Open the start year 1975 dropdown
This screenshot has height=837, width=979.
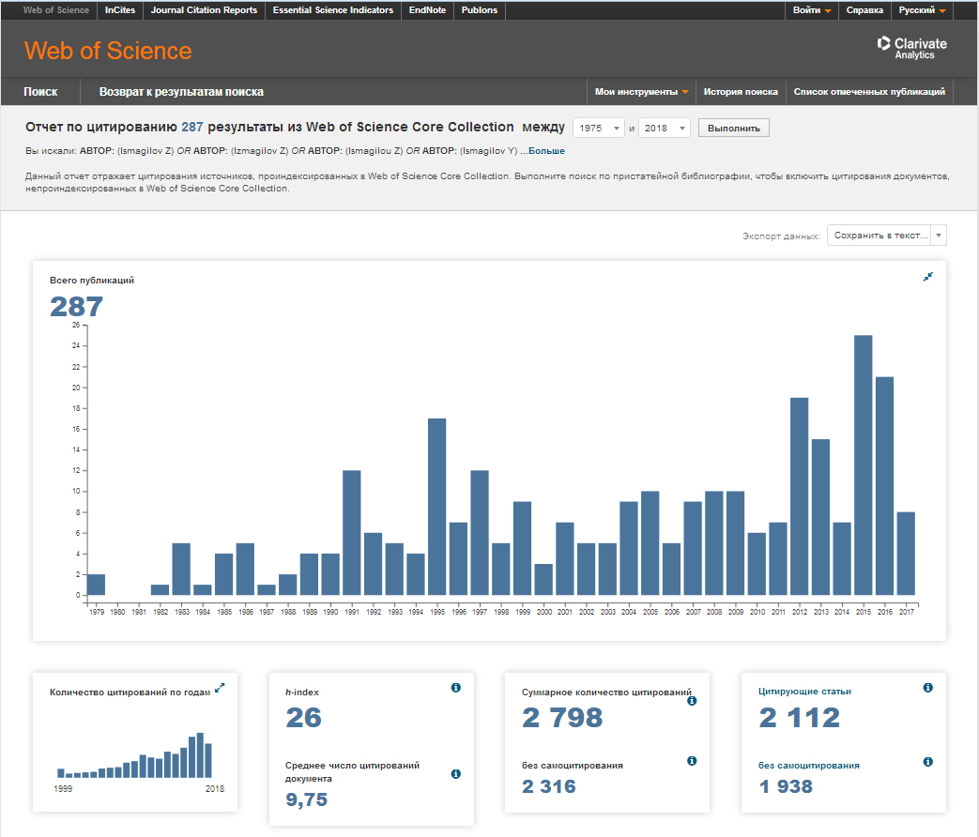pyautogui.click(x=598, y=128)
